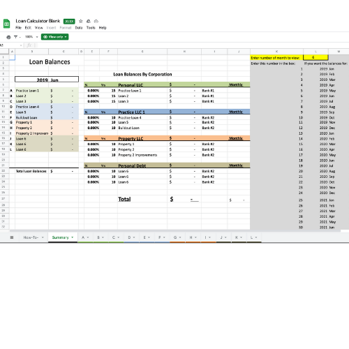The image size is (349, 349).
Task: Switch to sheet tab B
Action: click(98, 237)
